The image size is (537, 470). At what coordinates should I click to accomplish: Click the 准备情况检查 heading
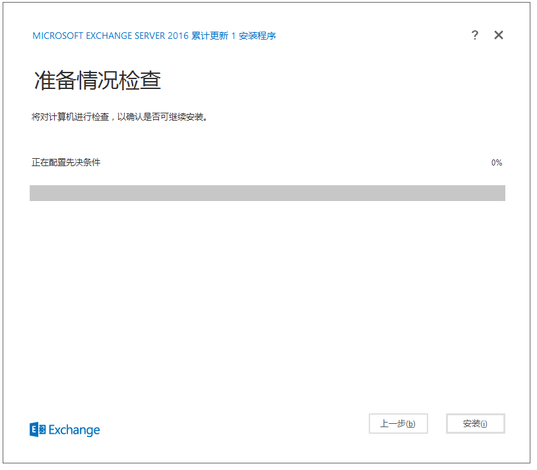pos(98,80)
